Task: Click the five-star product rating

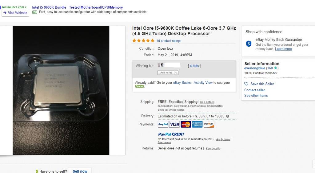Action: pyautogui.click(x=143, y=41)
